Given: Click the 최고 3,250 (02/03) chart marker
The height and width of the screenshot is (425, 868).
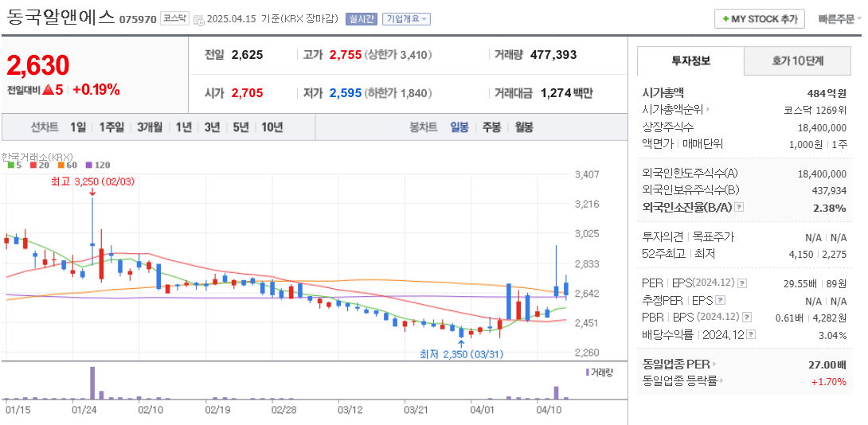Looking at the screenshot, I should [x=92, y=181].
